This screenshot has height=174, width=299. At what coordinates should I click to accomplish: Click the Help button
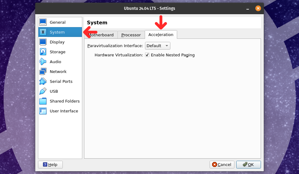coord(50,164)
